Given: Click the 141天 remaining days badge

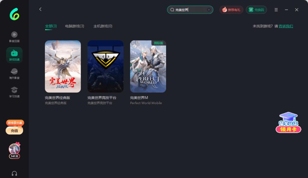Looking at the screenshot, I should click(x=14, y=156).
